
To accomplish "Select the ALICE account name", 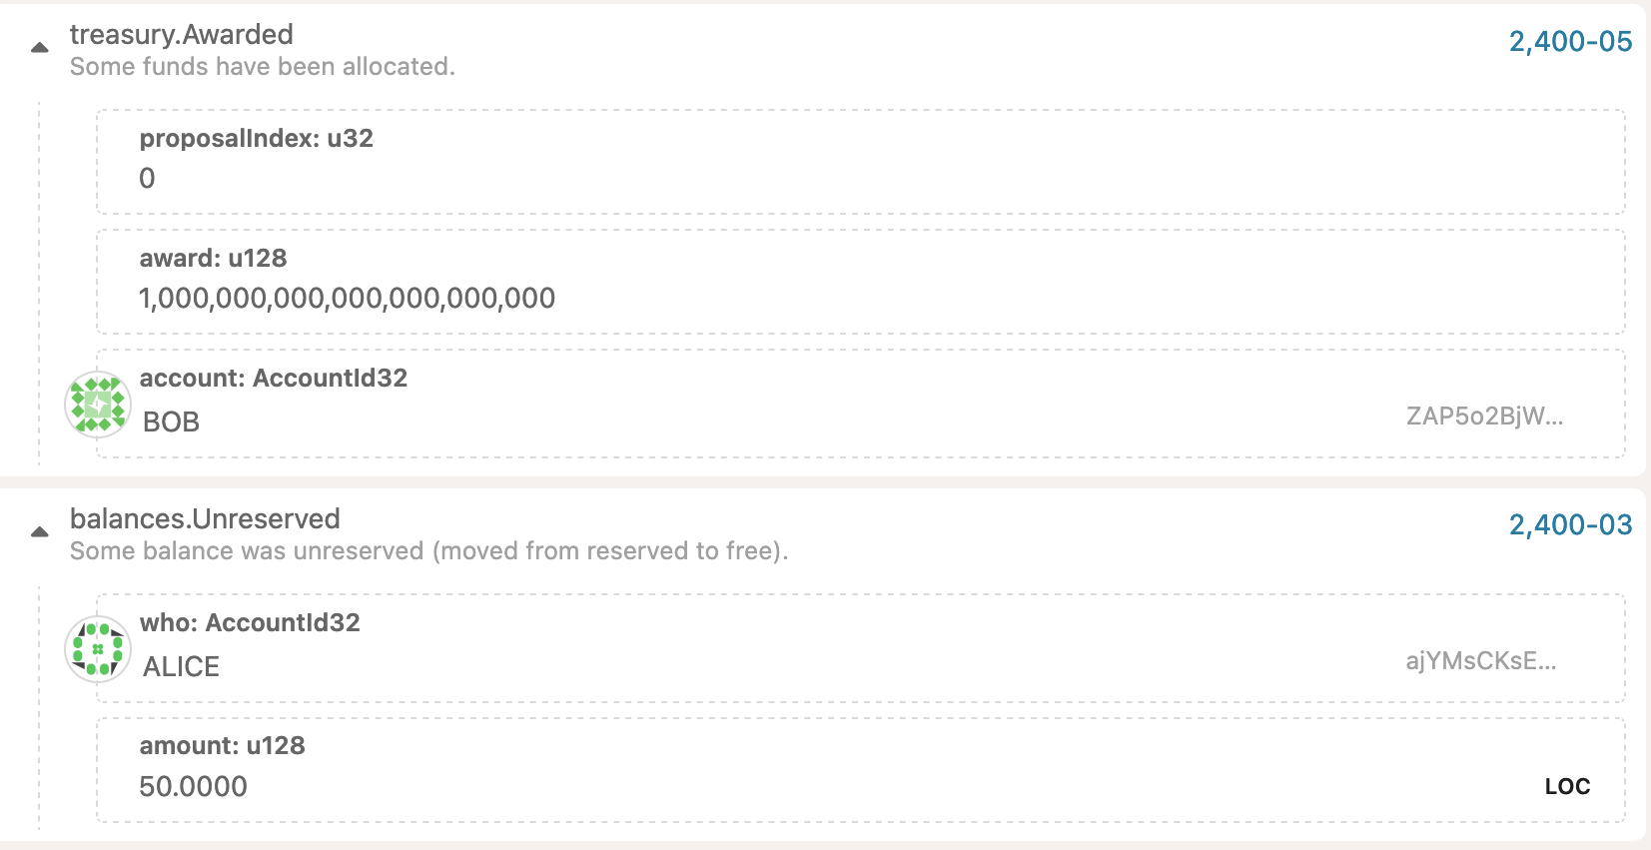I will pyautogui.click(x=181, y=667).
